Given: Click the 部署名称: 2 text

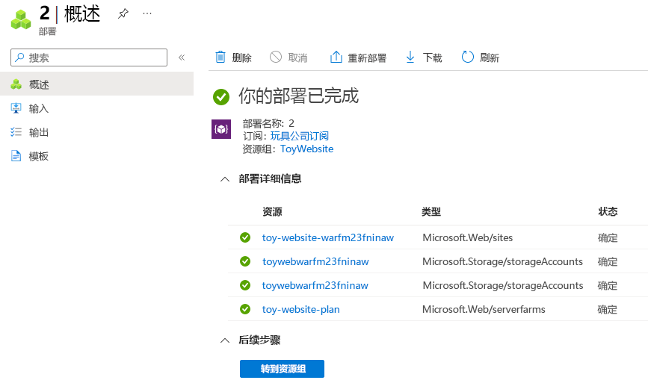Looking at the screenshot, I should tap(268, 123).
